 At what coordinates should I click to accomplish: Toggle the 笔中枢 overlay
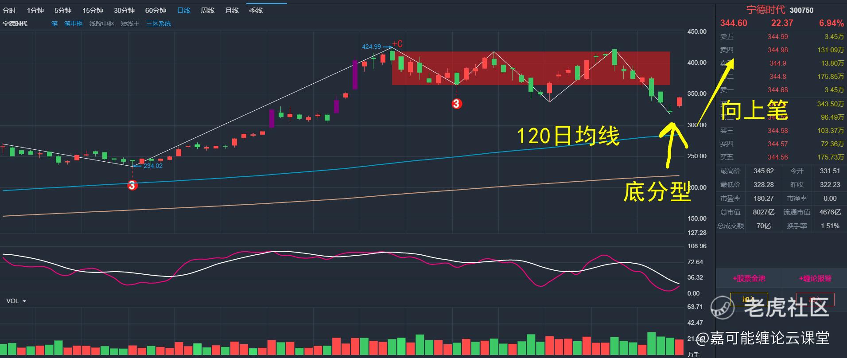74,23
